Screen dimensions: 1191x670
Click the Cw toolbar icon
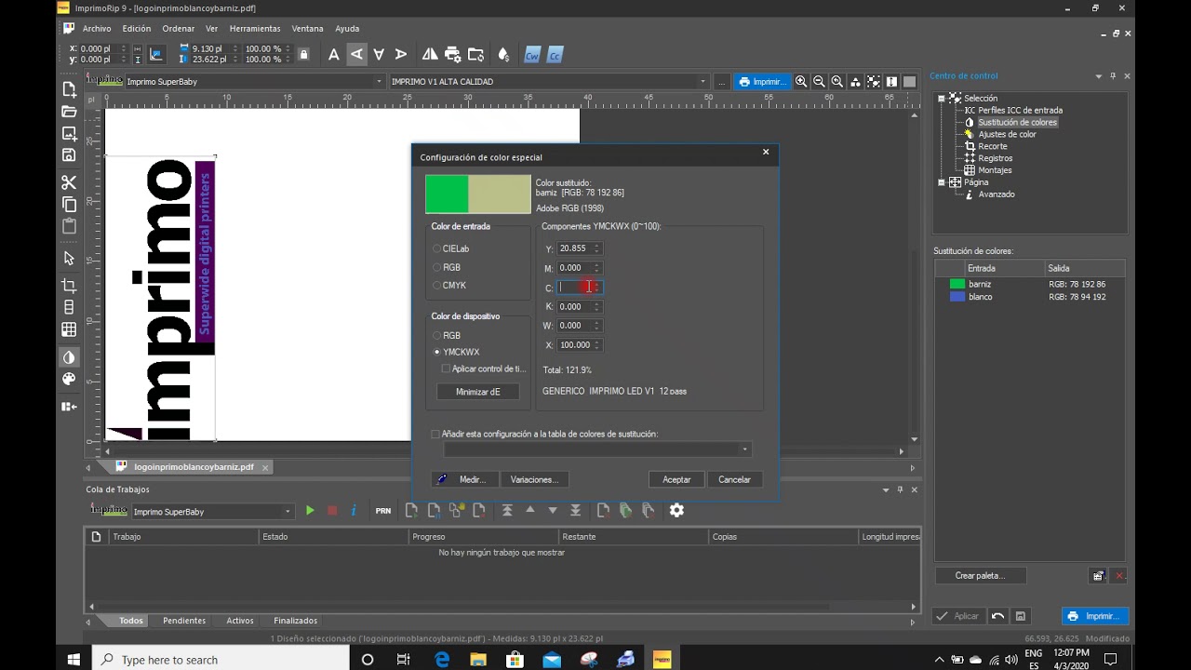(x=532, y=55)
